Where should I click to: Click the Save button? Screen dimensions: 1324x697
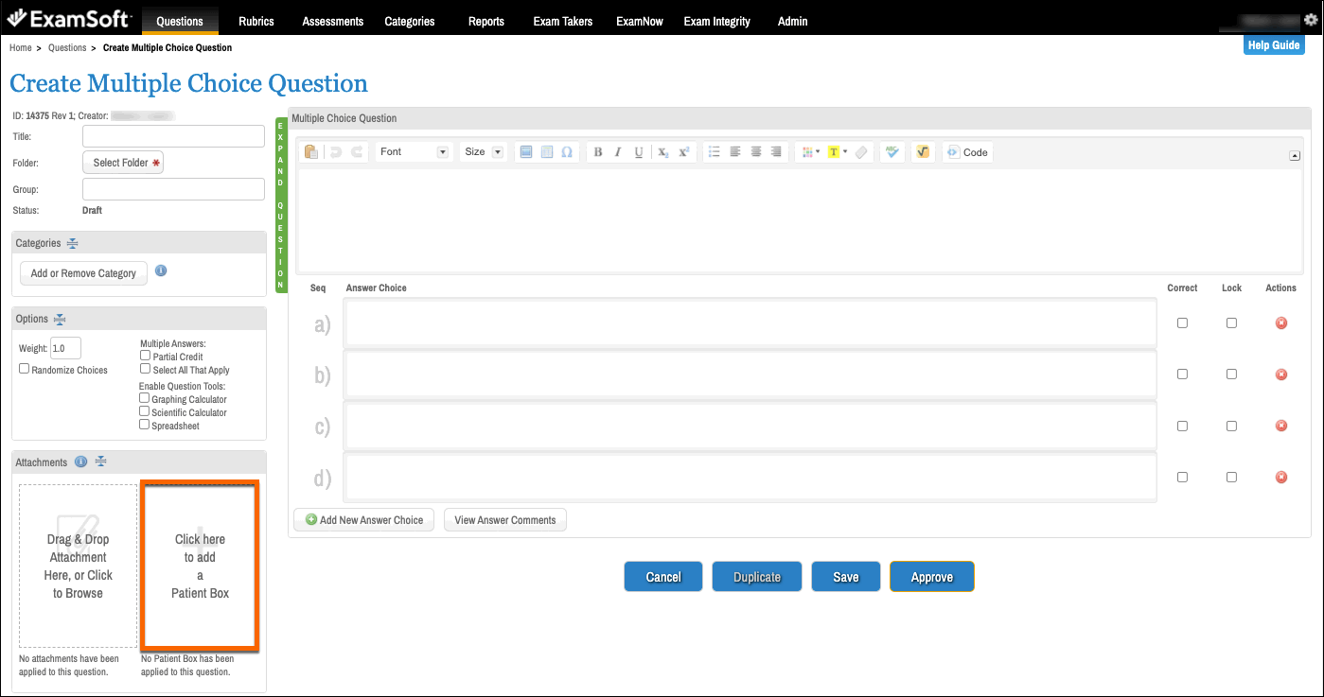[846, 577]
